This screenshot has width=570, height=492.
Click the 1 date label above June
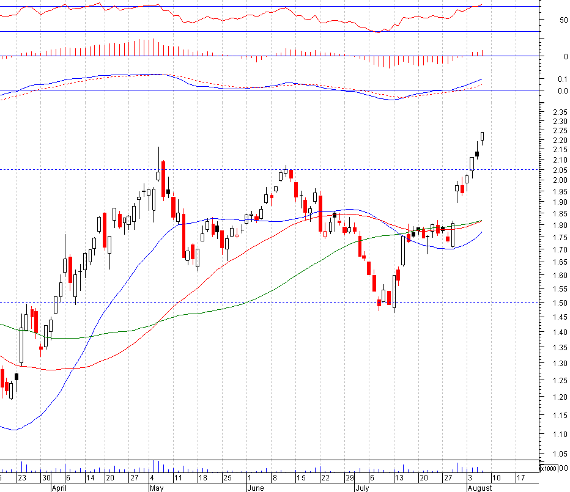pos(250,478)
